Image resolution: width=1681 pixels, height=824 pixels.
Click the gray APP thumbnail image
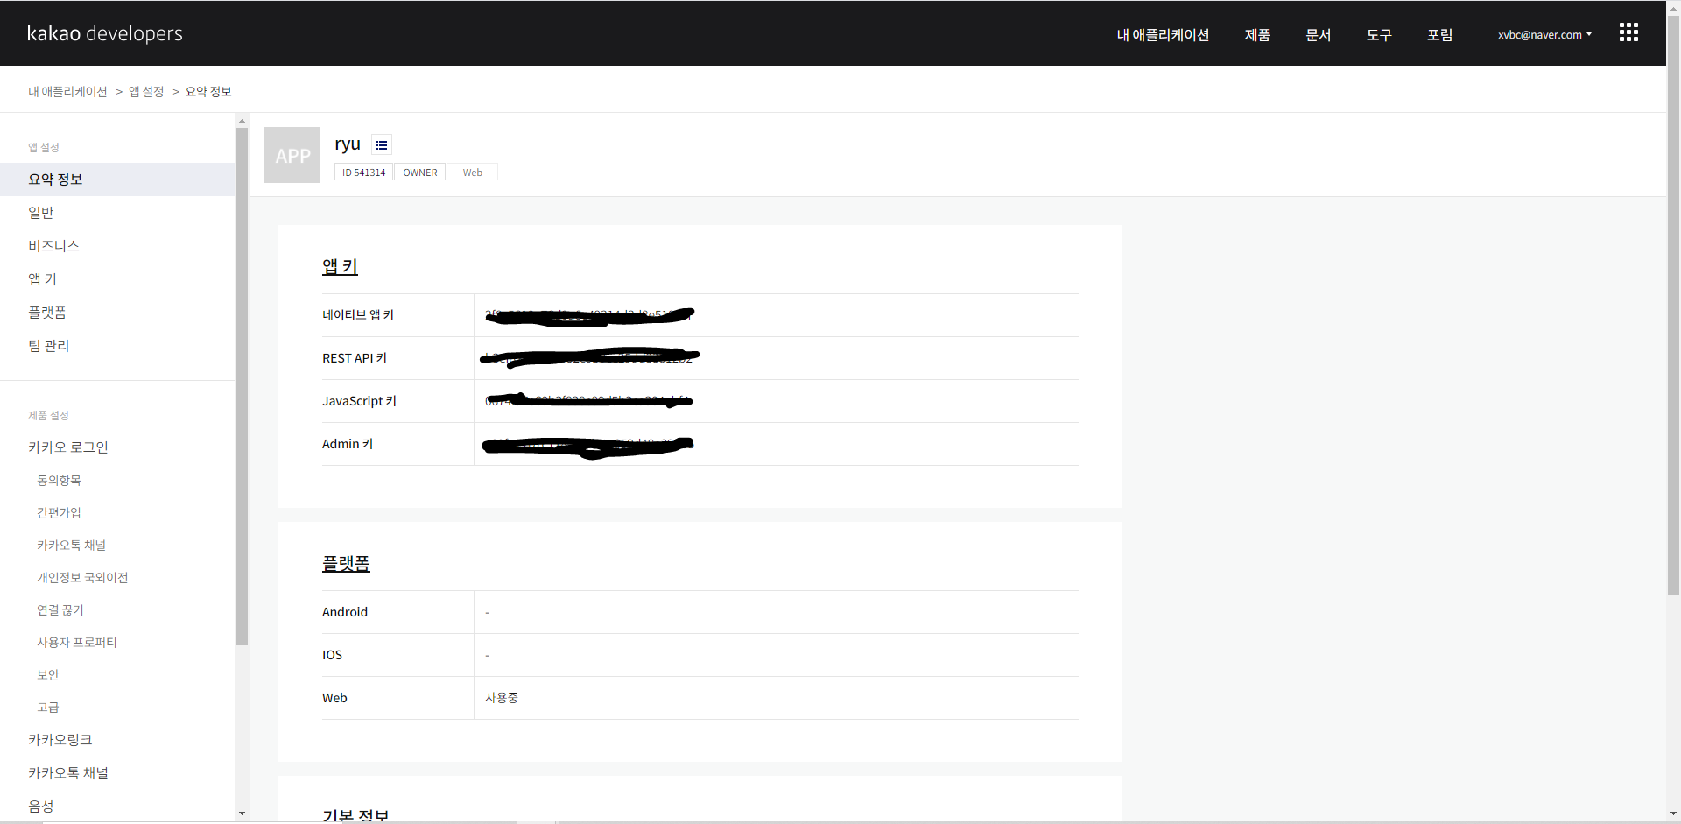(x=292, y=155)
